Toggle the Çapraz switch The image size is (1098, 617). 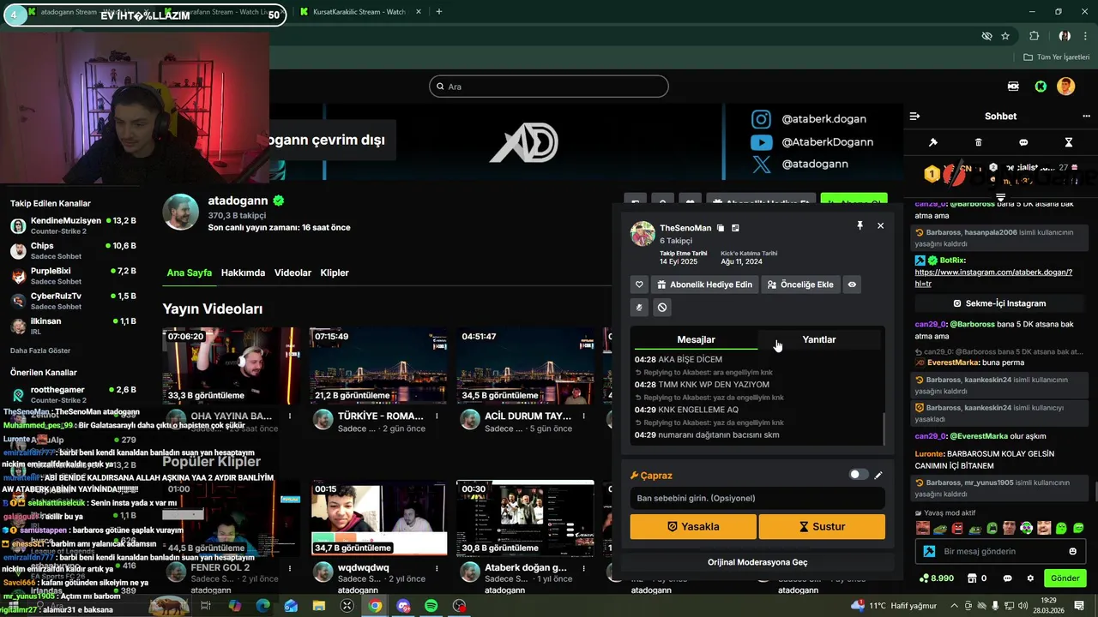tap(858, 475)
